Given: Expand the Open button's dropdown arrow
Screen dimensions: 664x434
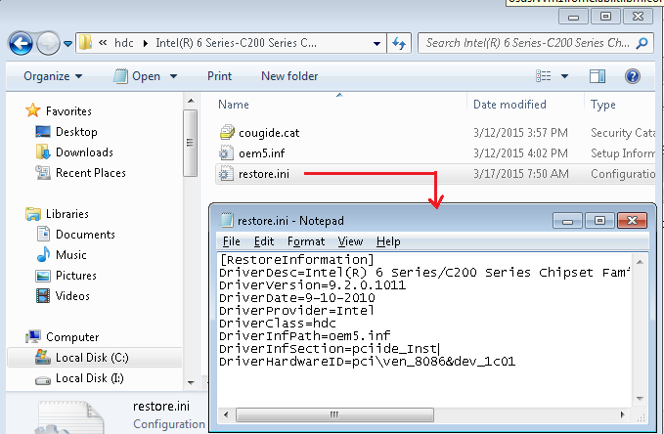Looking at the screenshot, I should [174, 76].
